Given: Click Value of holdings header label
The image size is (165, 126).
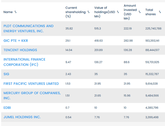Looking at the screenshot, I should coord(104,12).
